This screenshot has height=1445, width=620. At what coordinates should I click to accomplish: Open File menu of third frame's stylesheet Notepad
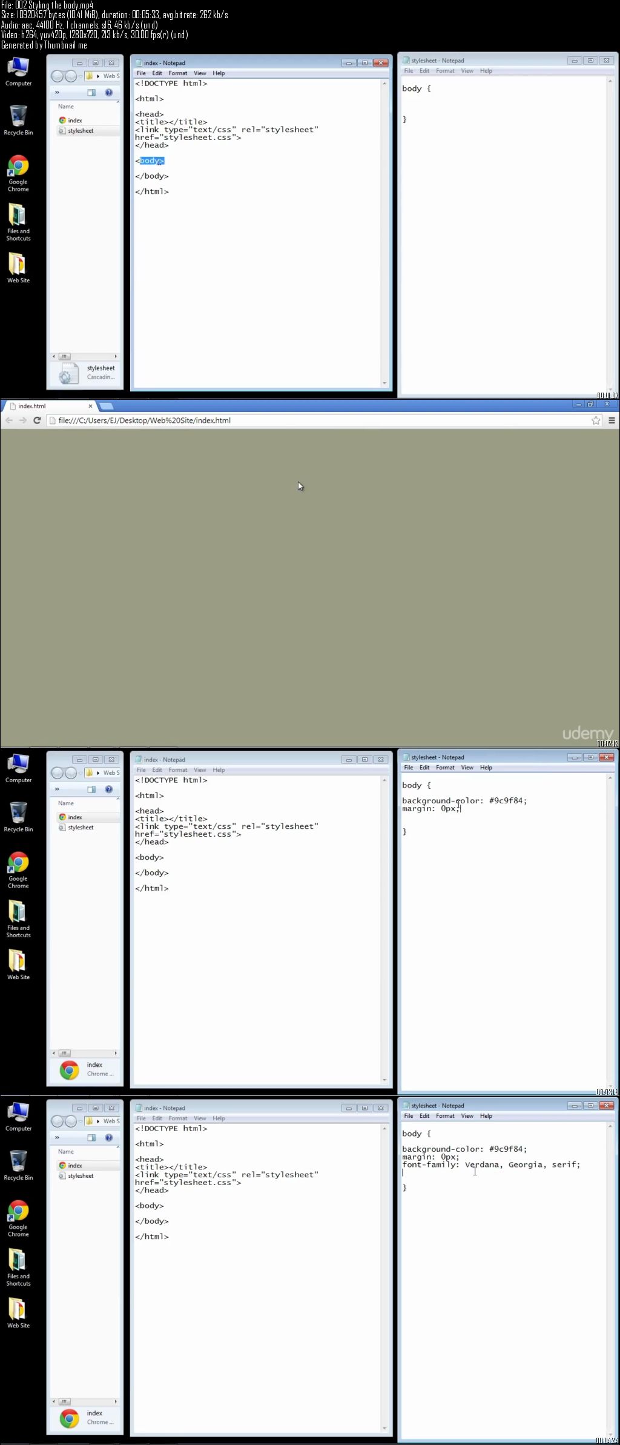click(409, 768)
